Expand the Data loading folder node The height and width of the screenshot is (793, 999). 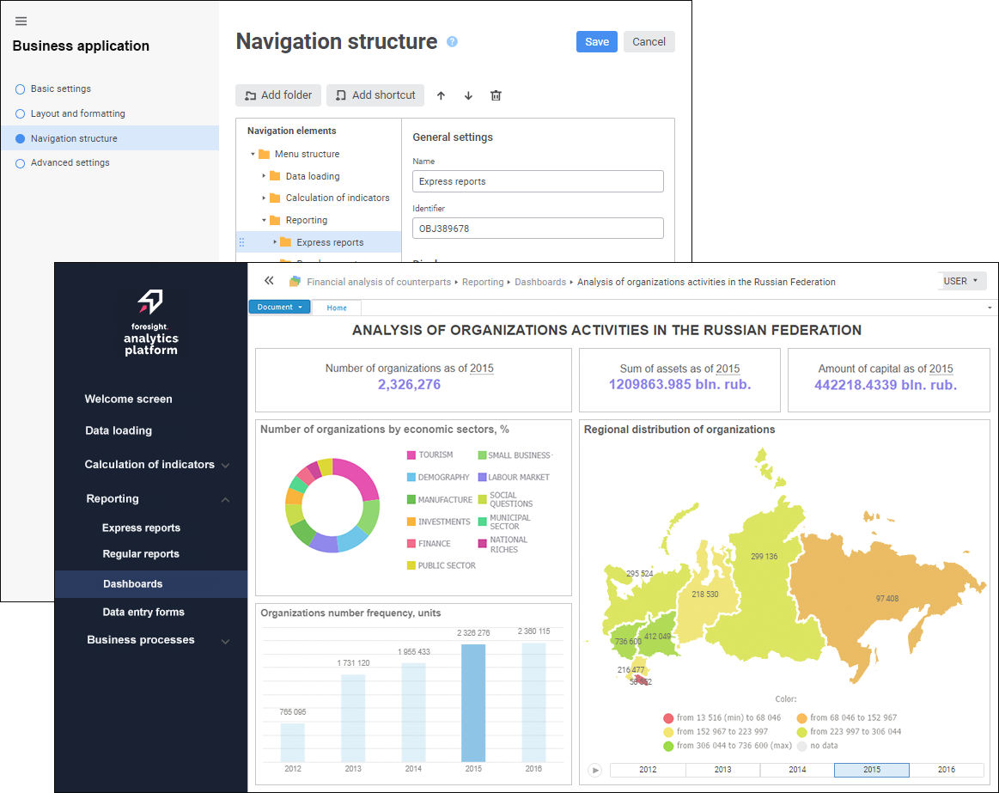264,176
